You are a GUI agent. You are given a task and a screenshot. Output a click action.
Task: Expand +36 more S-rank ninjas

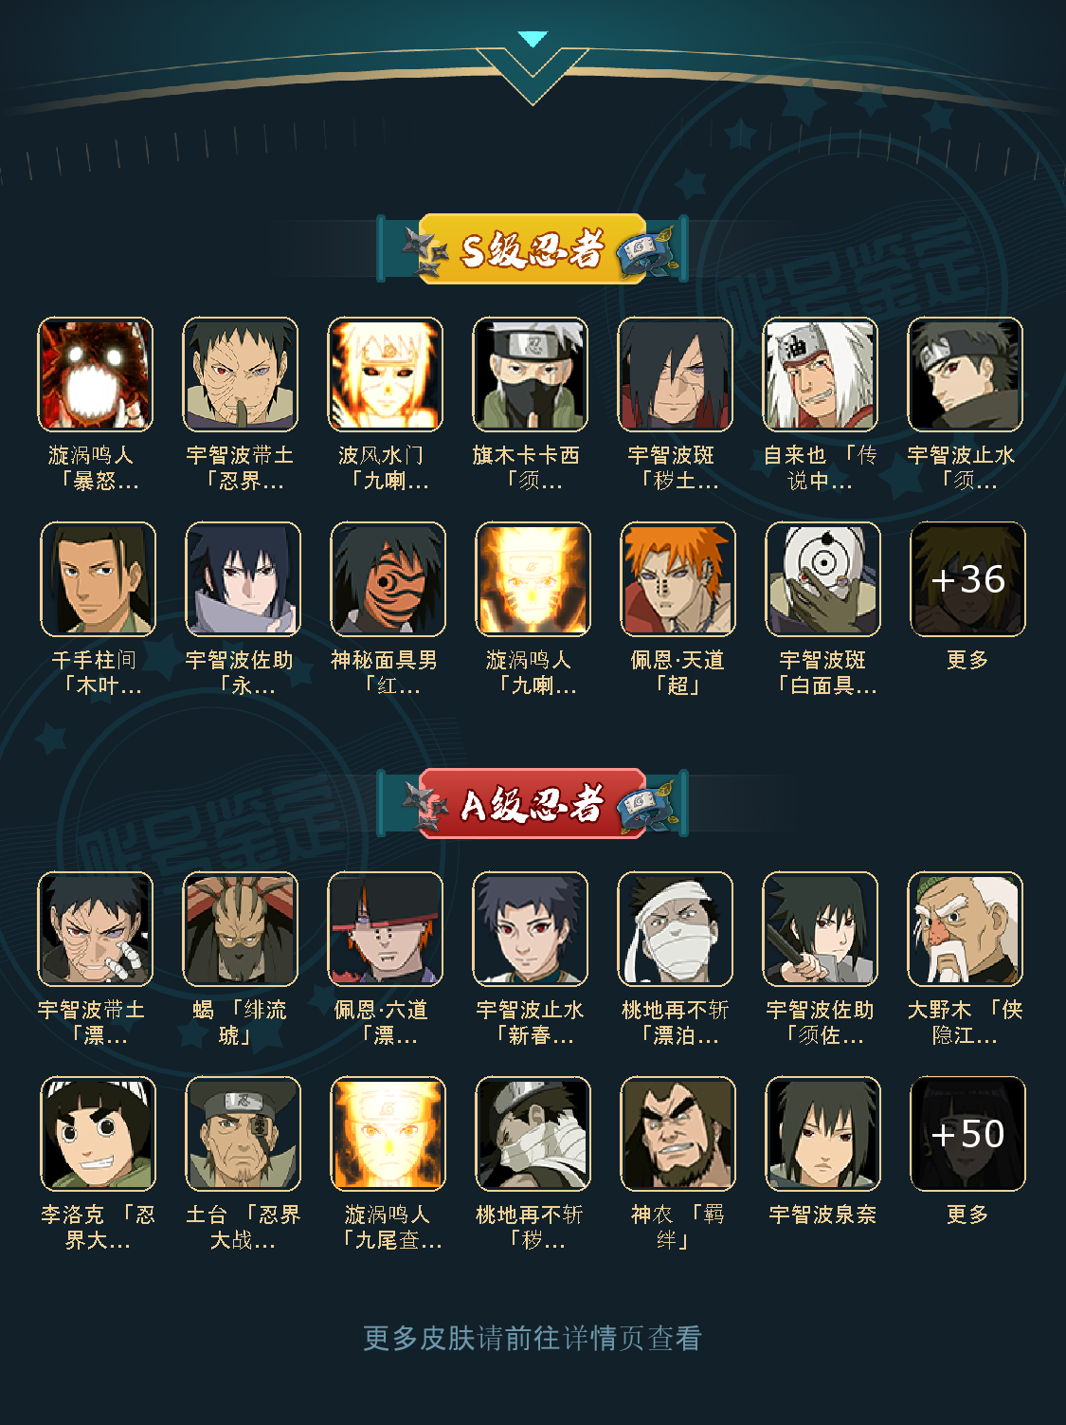[x=967, y=579]
